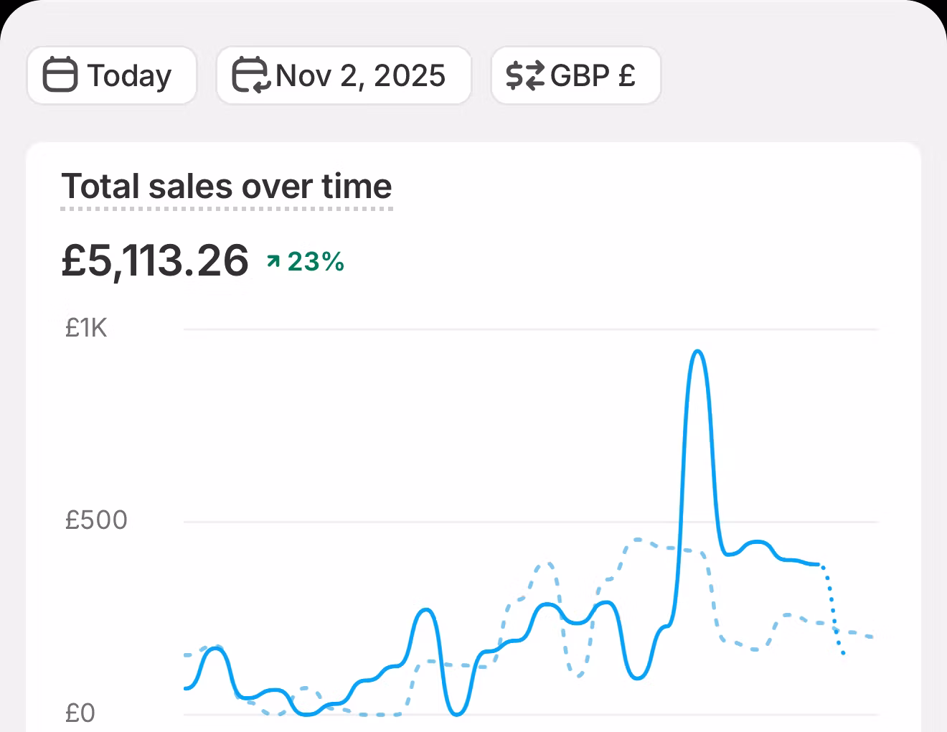Click the calendar icon beside Today

(x=60, y=75)
